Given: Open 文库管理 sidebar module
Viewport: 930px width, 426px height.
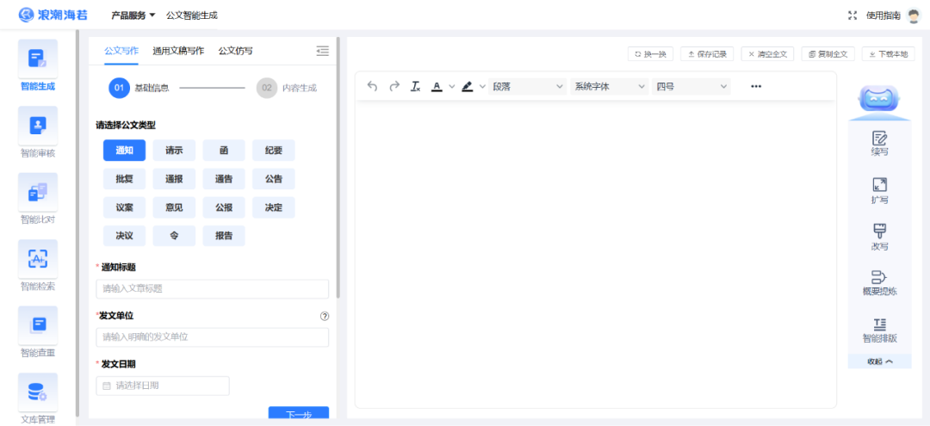Looking at the screenshot, I should (38, 398).
